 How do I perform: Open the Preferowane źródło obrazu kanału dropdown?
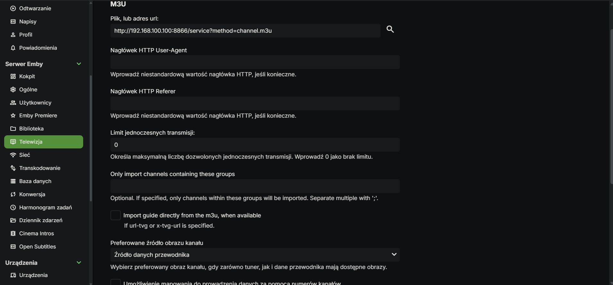coord(255,255)
